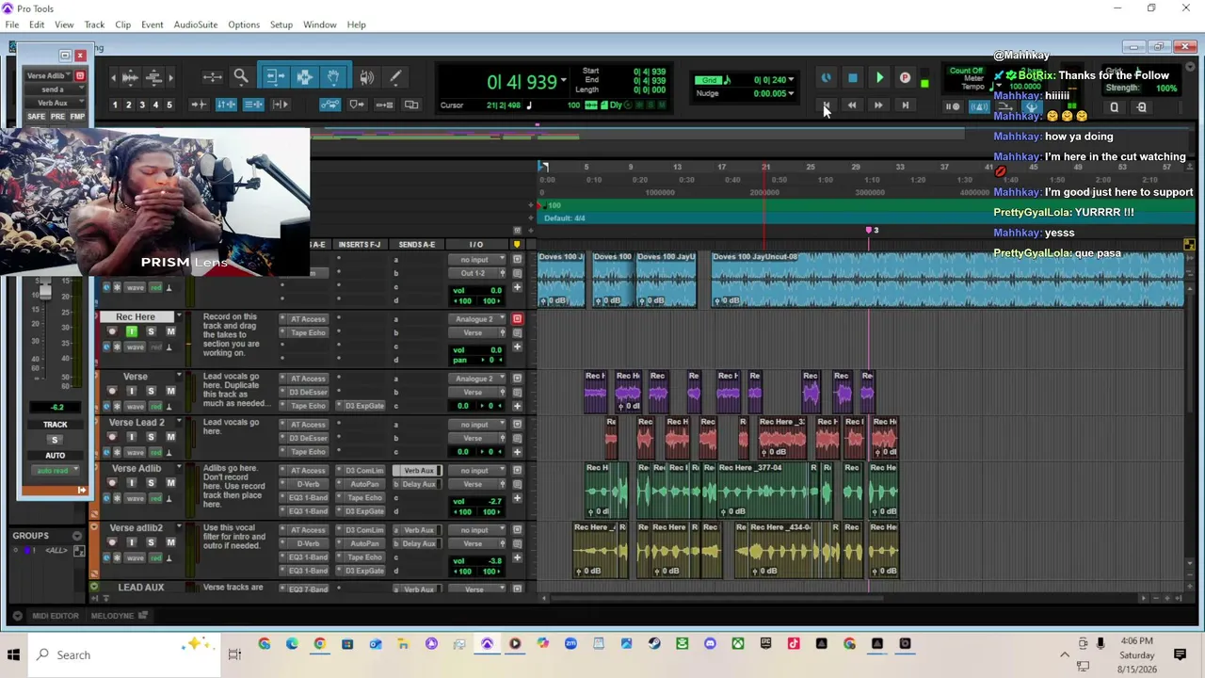Select the Scrubber speaker tool
Viewport: 1205px width, 678px height.
tap(367, 77)
